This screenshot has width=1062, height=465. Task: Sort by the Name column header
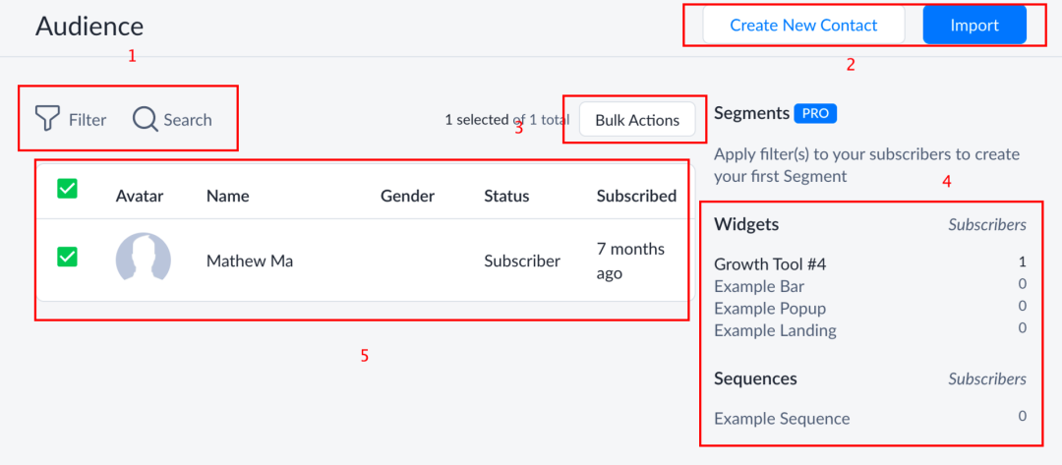(x=227, y=197)
